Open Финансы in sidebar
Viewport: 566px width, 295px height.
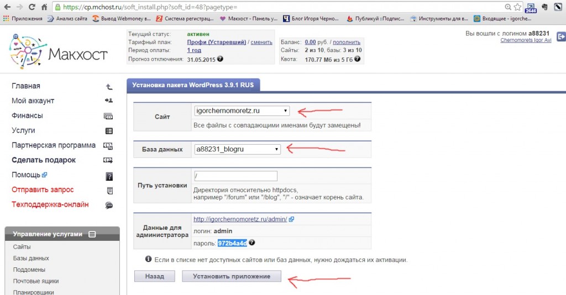[x=27, y=115]
